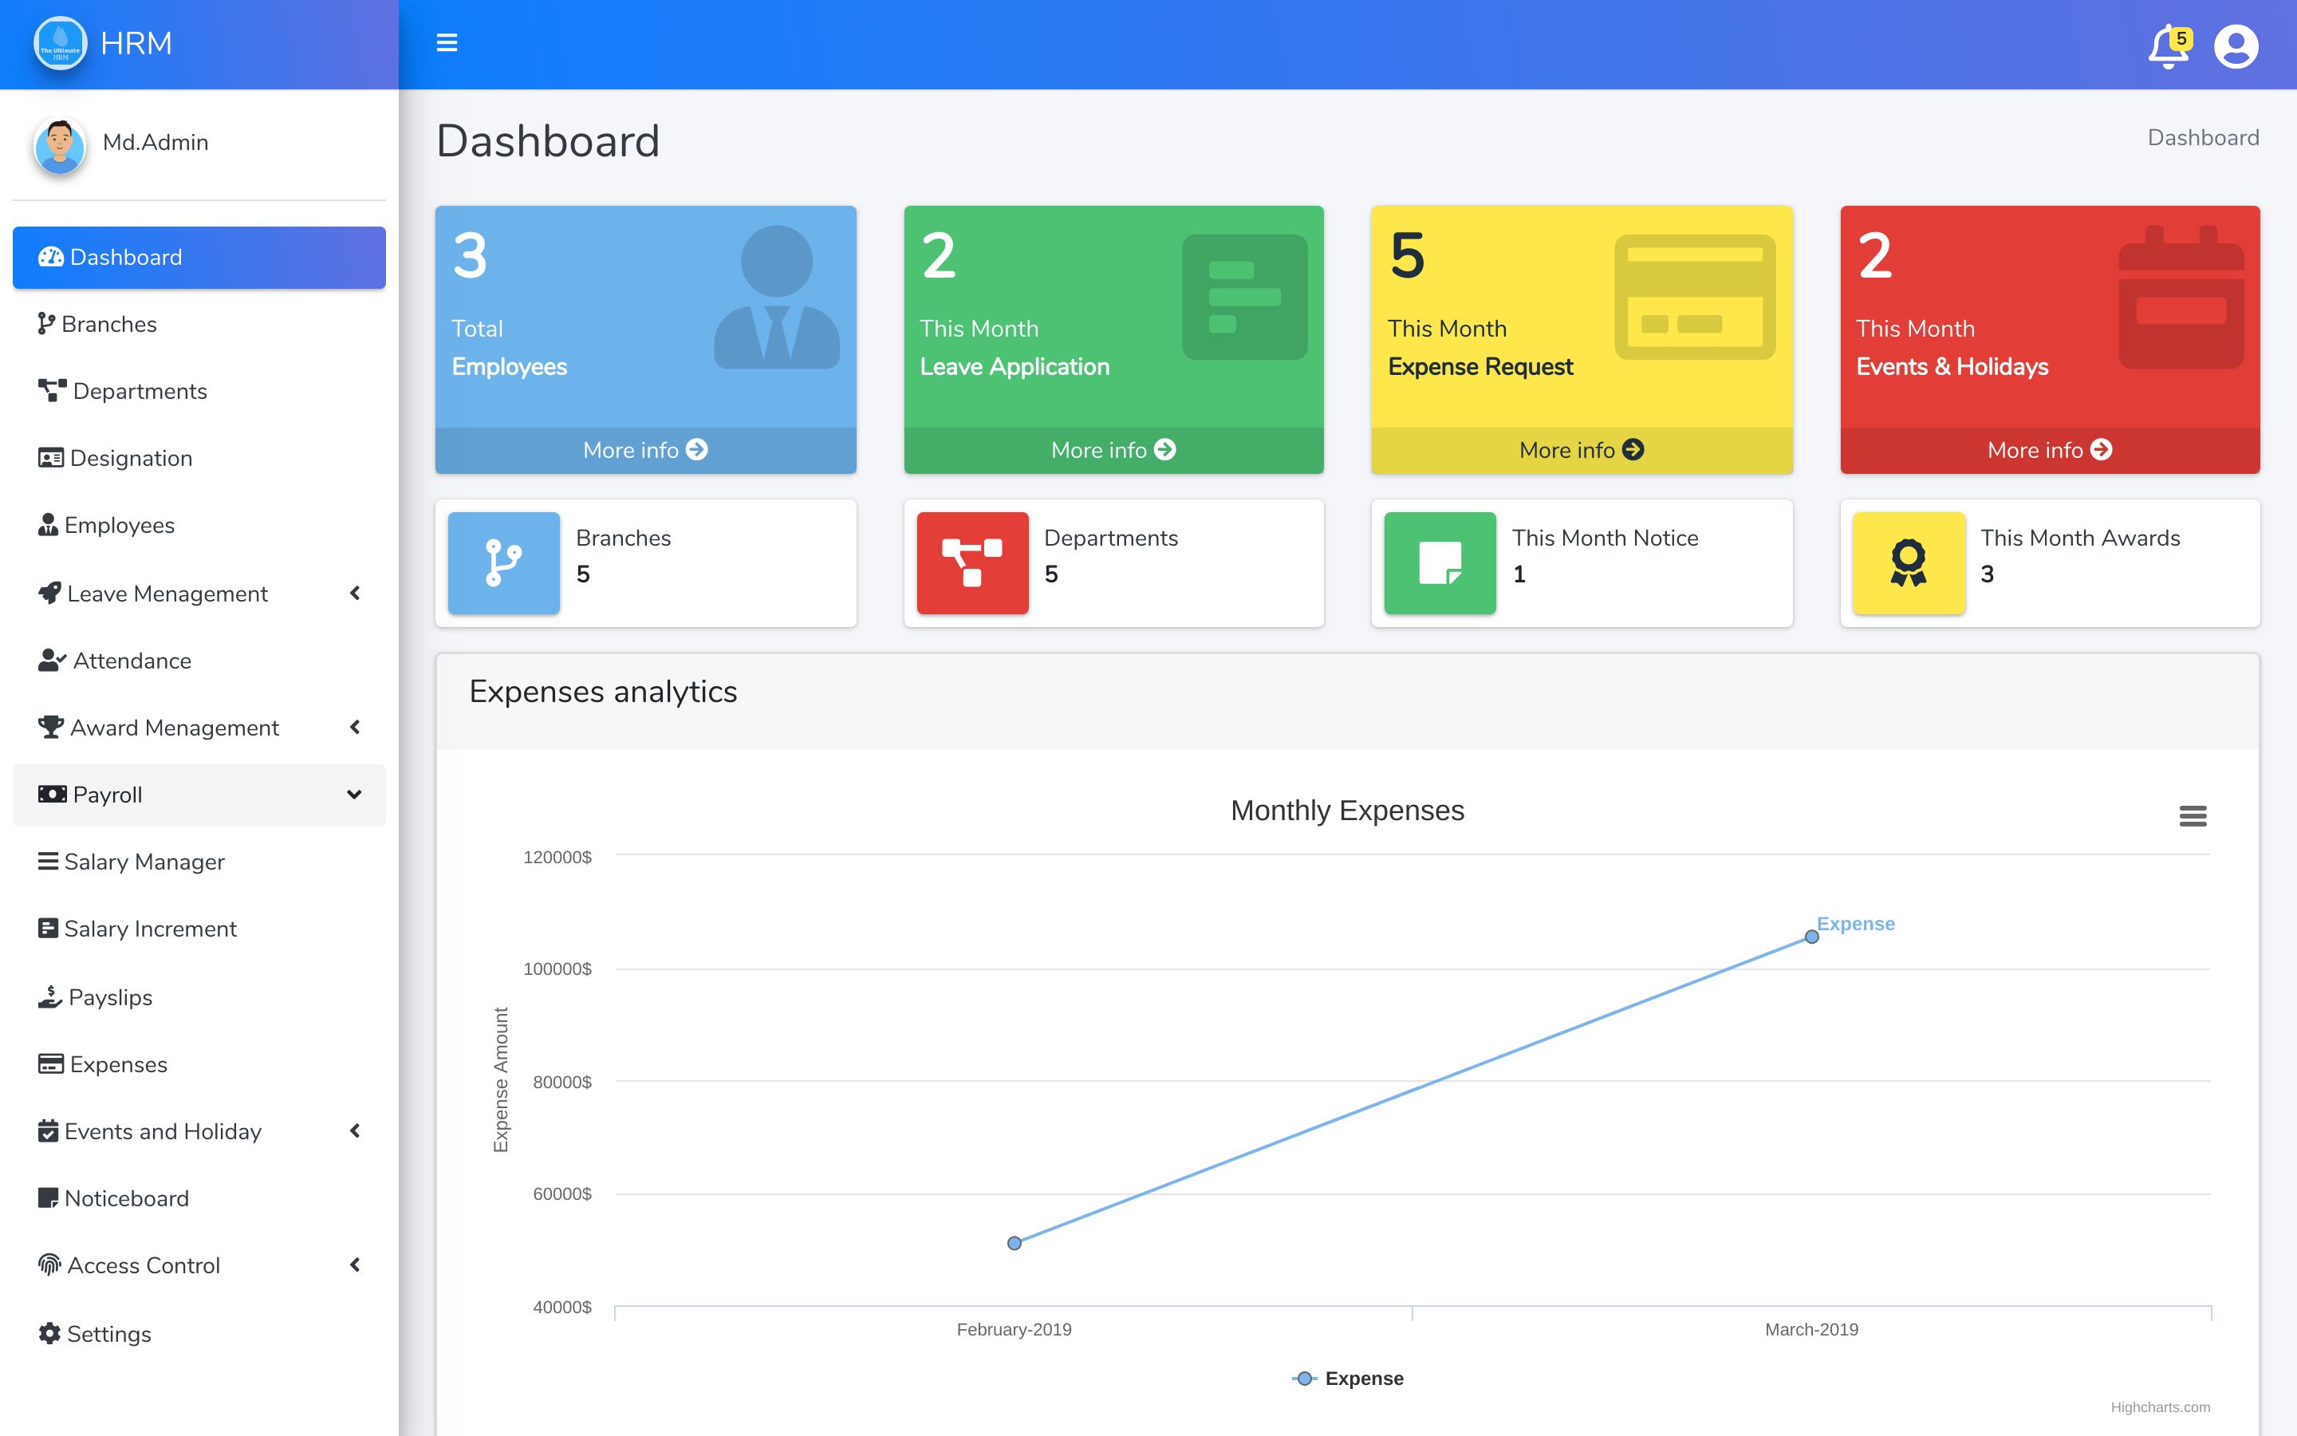The height and width of the screenshot is (1436, 2297).
Task: Toggle sidebar with hamburger menu icon
Action: (x=446, y=43)
